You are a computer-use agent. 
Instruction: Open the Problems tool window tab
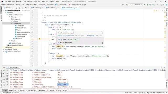[13, 91]
